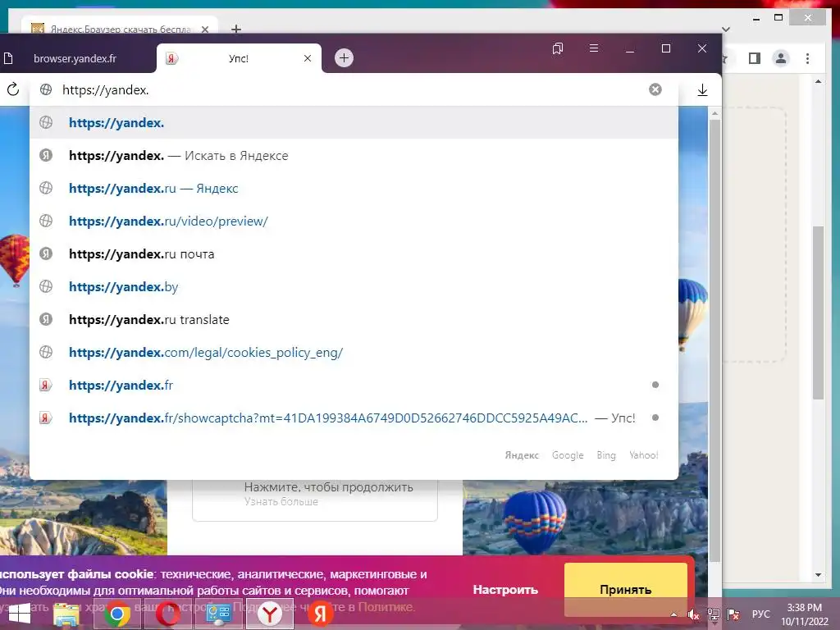
Task: Open the cookies_policy_eng suggestion
Action: pyautogui.click(x=354, y=352)
